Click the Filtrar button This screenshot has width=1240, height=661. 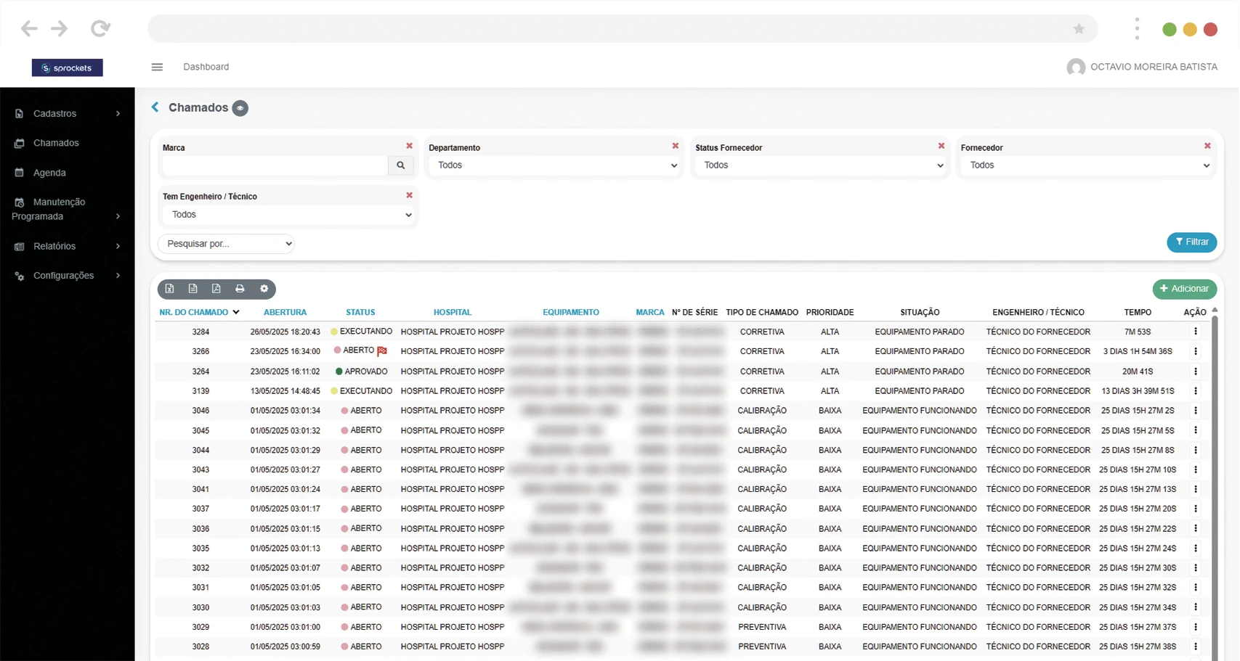tap(1191, 242)
